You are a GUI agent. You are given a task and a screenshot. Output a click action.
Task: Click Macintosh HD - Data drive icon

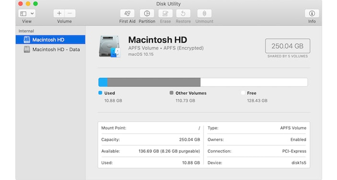click(27, 49)
